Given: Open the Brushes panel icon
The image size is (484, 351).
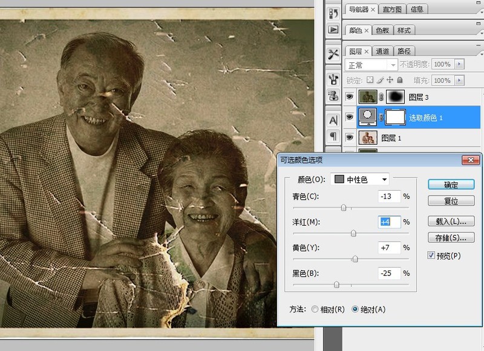Looking at the screenshot, I should [x=333, y=79].
